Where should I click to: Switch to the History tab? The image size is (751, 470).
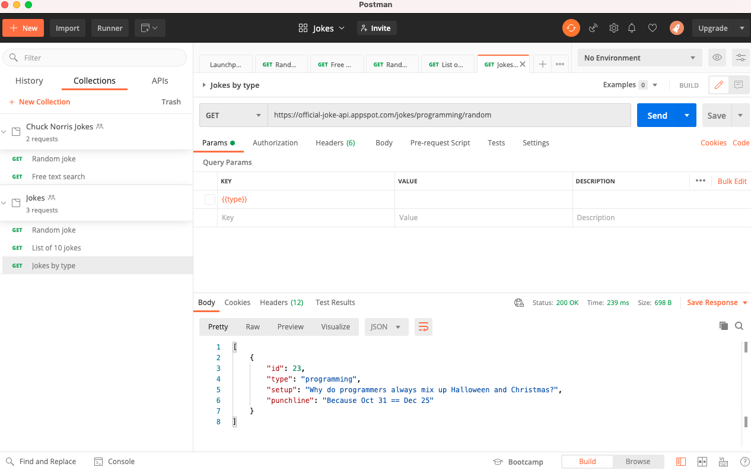click(x=29, y=81)
